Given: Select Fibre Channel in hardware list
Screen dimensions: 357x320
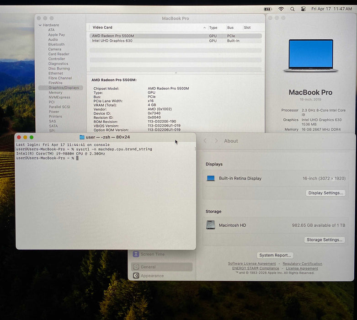Looking at the screenshot, I should [60, 78].
